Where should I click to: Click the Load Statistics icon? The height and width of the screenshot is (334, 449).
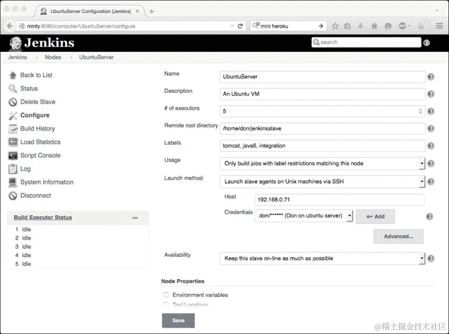click(13, 142)
